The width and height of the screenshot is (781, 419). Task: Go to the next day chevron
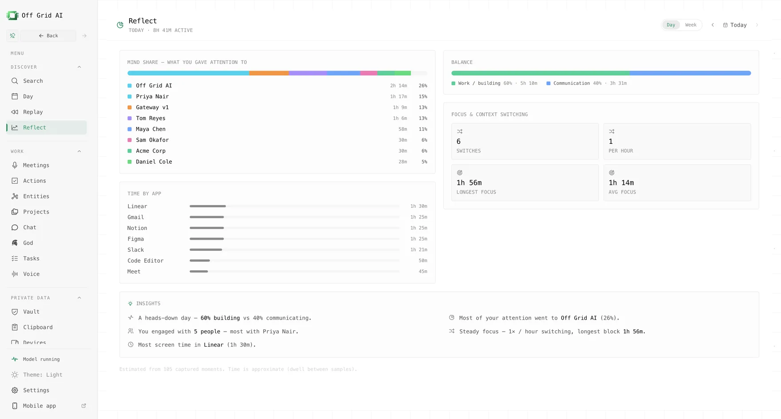[x=757, y=25]
